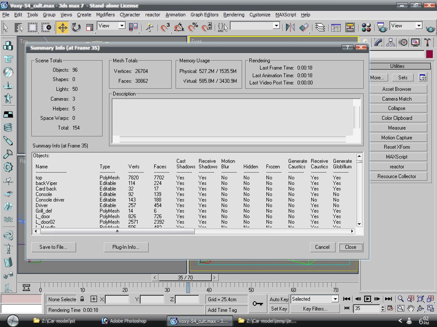Open the Motion command panel tab
Image resolution: width=437 pixels, height=327 pixels.
coord(403,42)
